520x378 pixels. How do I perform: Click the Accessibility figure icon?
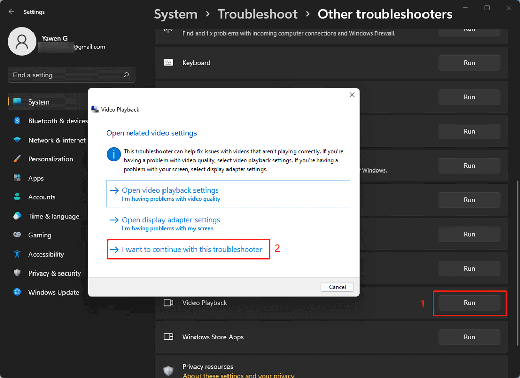pyautogui.click(x=17, y=254)
